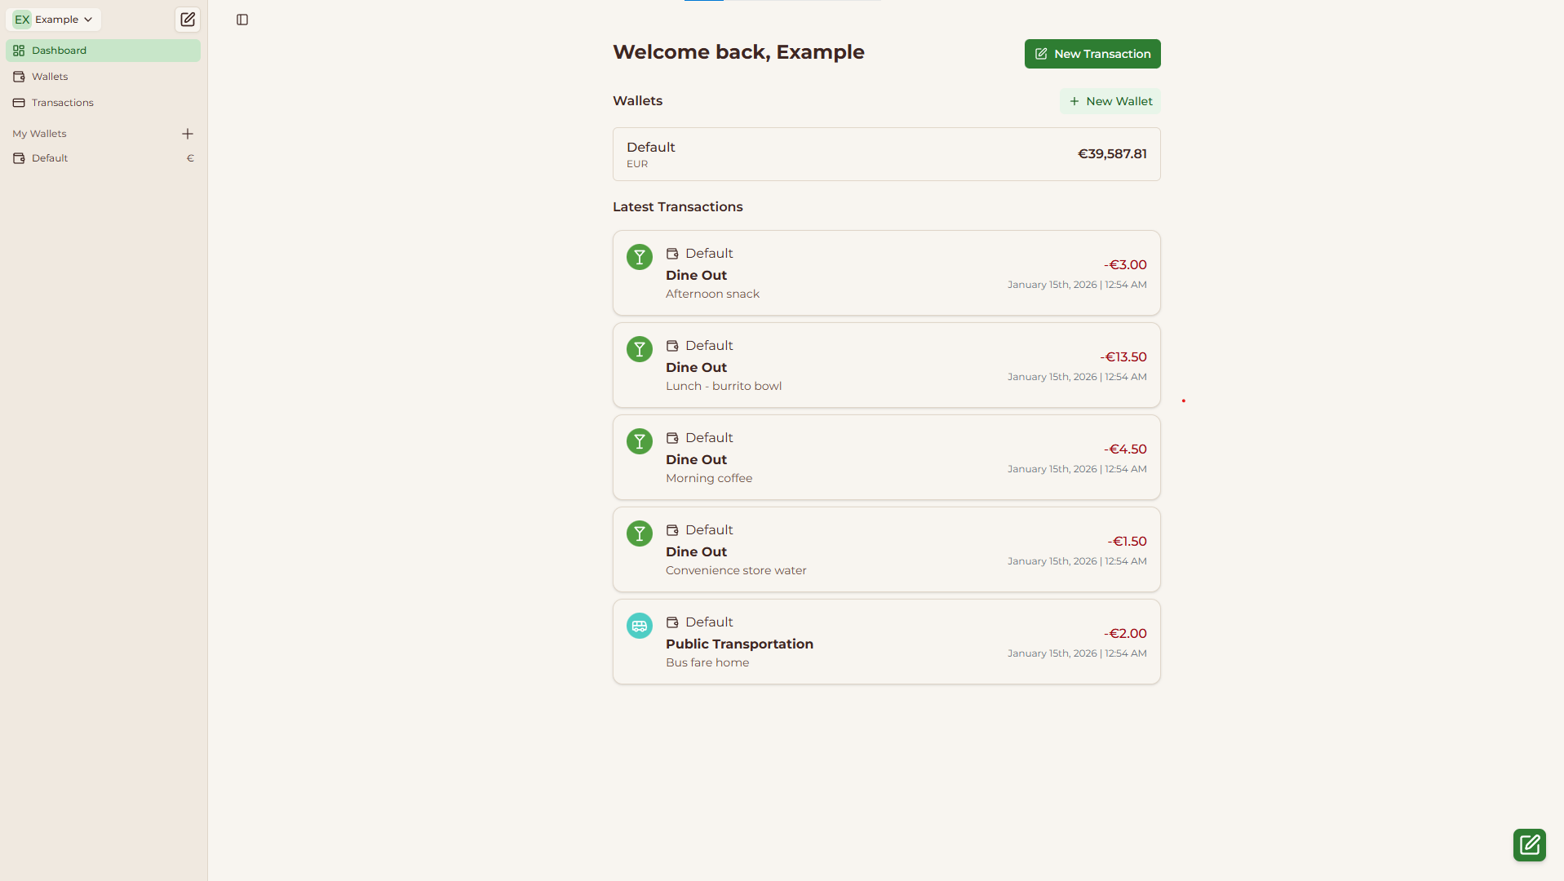Add a wallet using the plus icon
Image resolution: width=1564 pixels, height=881 pixels.
188,134
